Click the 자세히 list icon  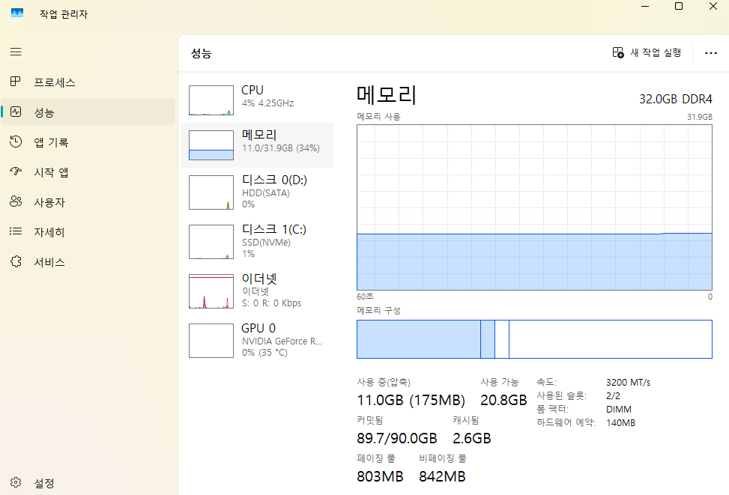pyautogui.click(x=16, y=231)
